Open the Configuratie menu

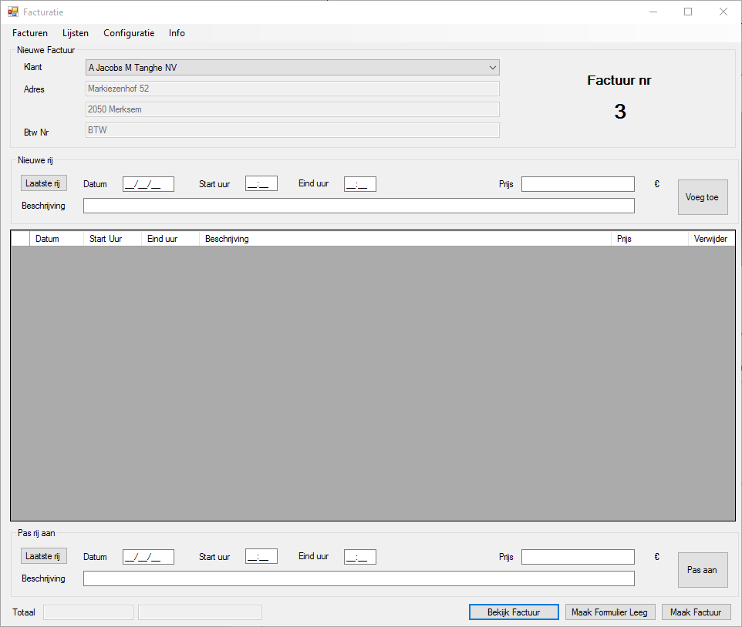129,33
